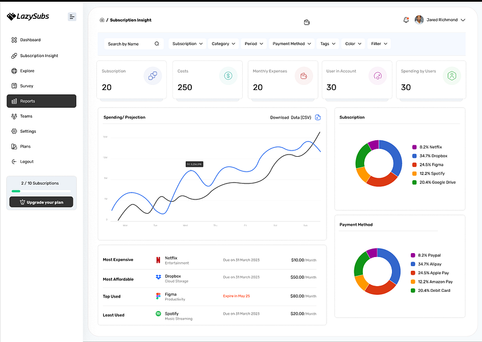Click the 20.4% Debit Card legend label

[x=434, y=290]
